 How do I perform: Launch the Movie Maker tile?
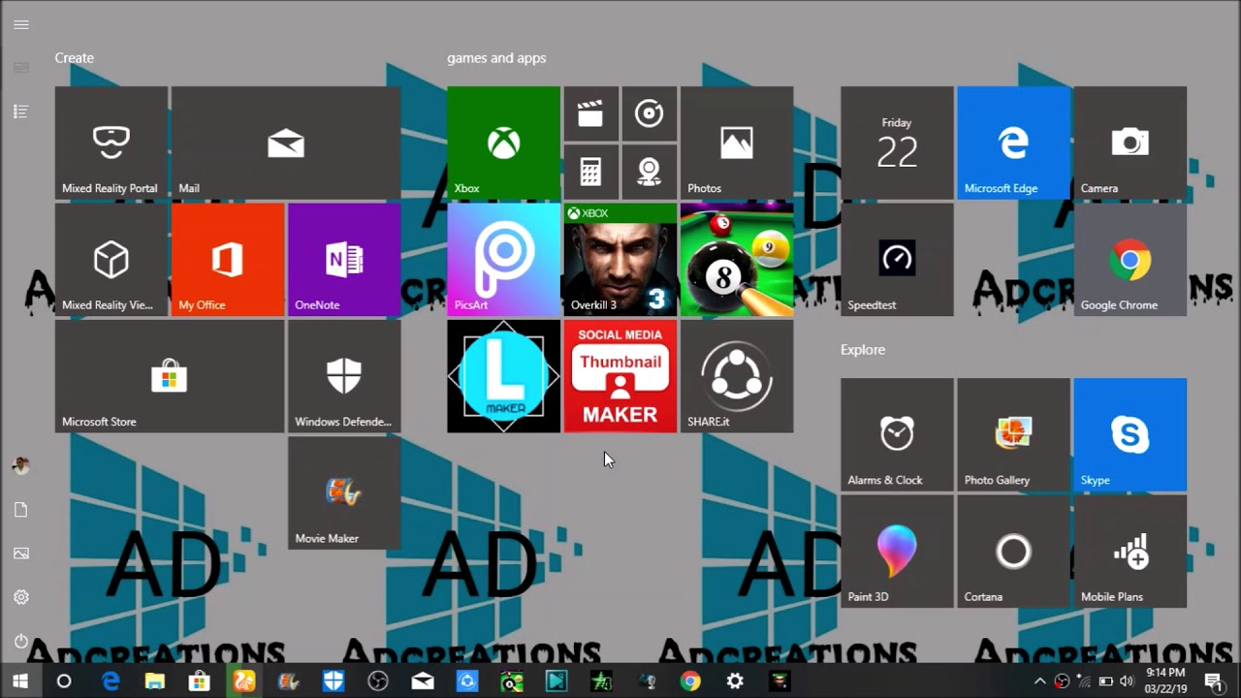(344, 492)
